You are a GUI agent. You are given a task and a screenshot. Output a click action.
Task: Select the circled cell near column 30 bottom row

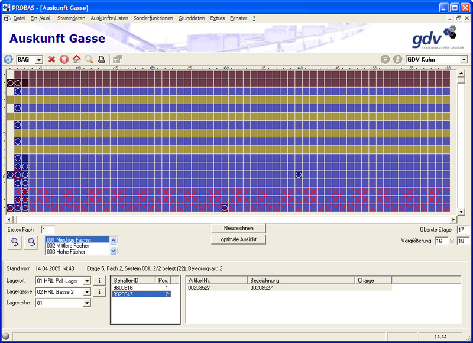(225, 208)
